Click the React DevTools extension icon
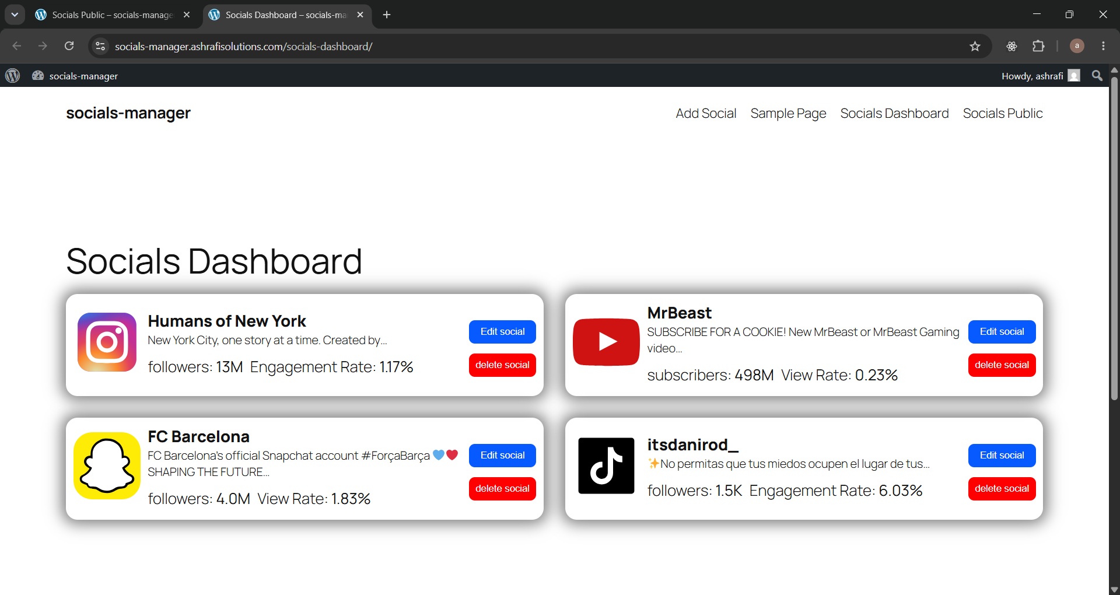The height and width of the screenshot is (595, 1120). coord(1012,46)
